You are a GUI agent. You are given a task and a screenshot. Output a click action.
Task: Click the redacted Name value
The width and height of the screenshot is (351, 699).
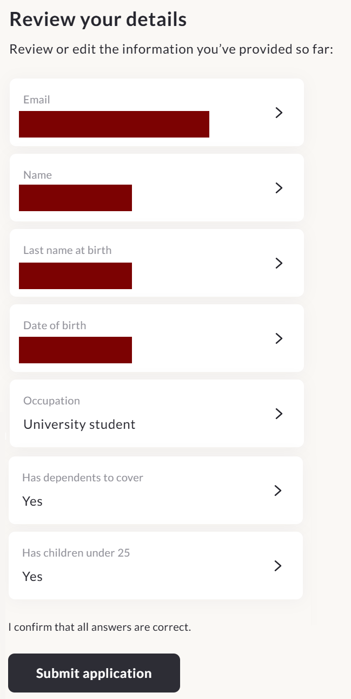75,198
